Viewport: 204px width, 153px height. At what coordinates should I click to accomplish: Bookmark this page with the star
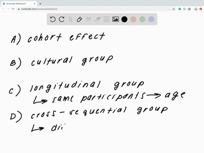(174, 9)
